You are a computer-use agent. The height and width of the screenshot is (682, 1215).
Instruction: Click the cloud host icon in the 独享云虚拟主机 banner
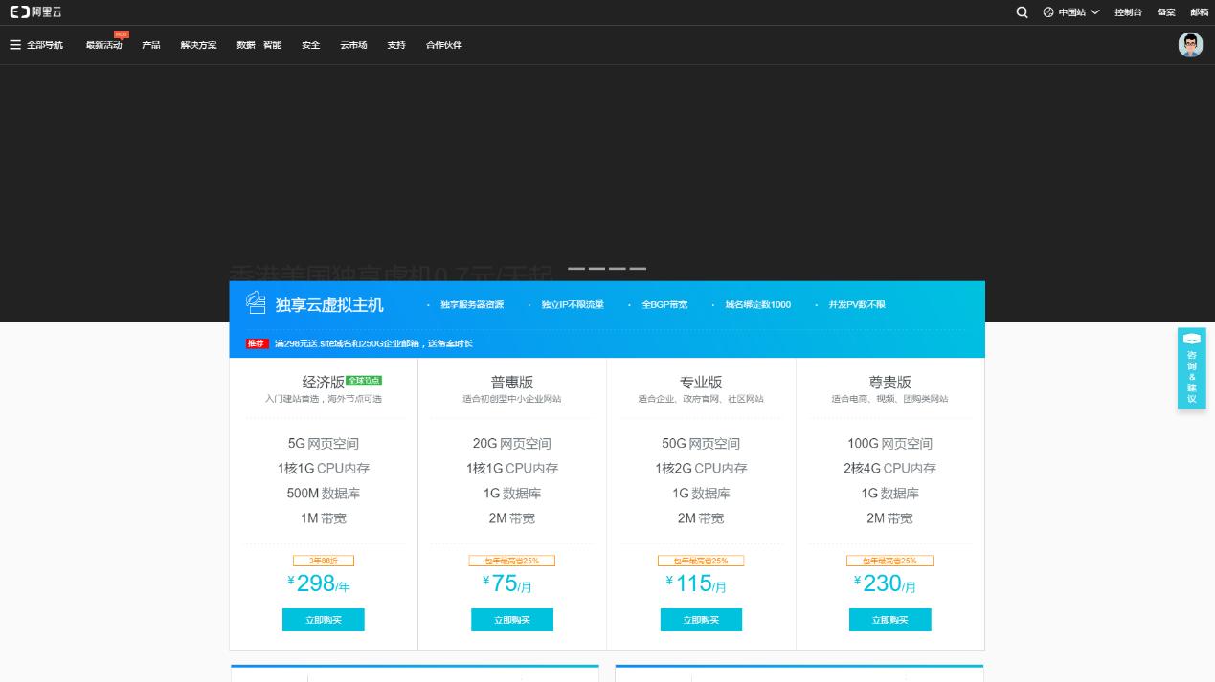tap(255, 302)
